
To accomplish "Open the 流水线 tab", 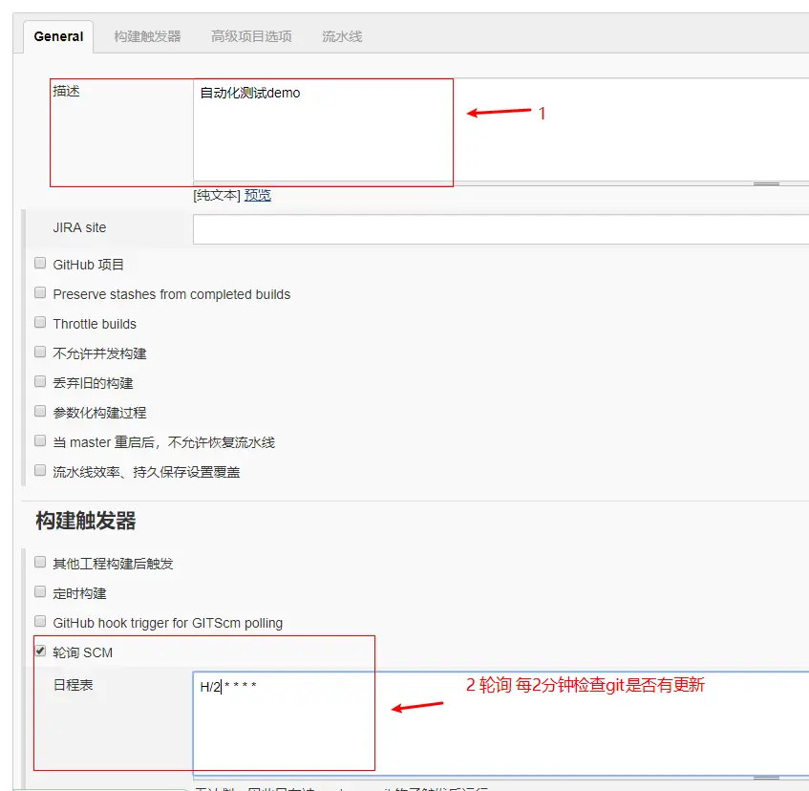I will pos(342,36).
